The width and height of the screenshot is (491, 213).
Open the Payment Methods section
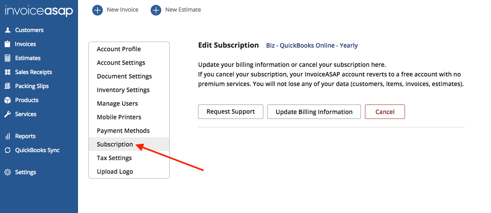[123, 131]
